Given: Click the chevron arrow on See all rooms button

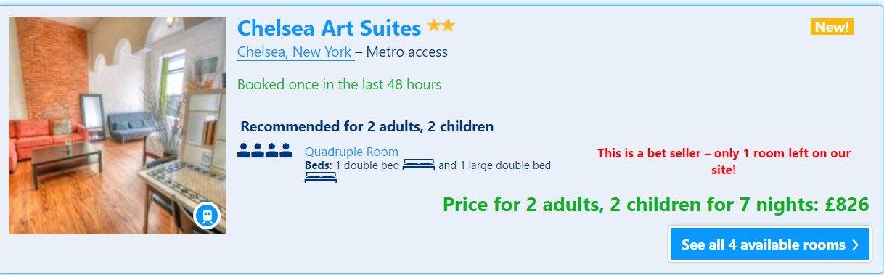Looking at the screenshot, I should click(856, 245).
